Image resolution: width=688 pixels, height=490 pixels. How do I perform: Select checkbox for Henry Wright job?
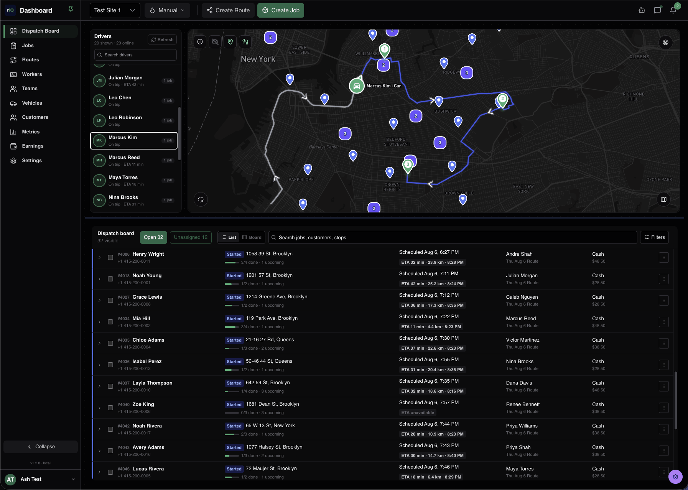tap(110, 258)
